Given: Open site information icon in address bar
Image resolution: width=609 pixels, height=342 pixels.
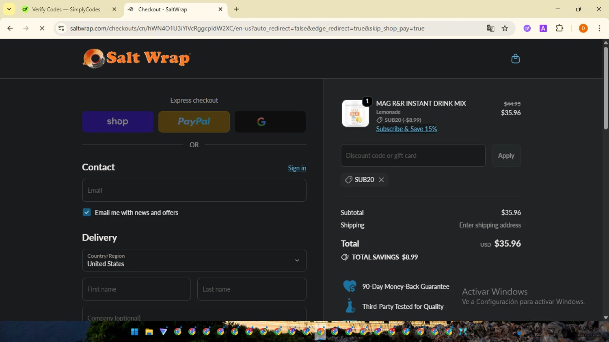Looking at the screenshot, I should point(61,28).
